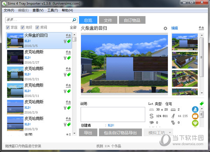Click the lot type icon at top right of details
This screenshot has height=152, width=210.
click(201, 28)
